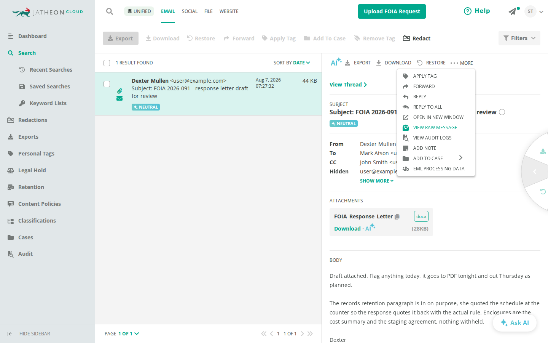The height and width of the screenshot is (343, 548).
Task: Choose Open In New Window
Action: (436, 117)
